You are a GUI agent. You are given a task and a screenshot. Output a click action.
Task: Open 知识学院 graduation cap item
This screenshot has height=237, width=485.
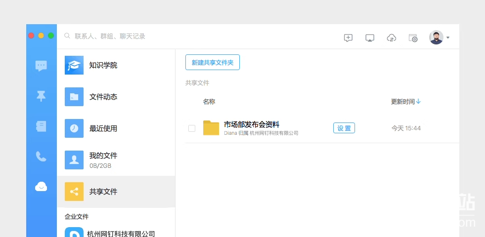(x=116, y=65)
